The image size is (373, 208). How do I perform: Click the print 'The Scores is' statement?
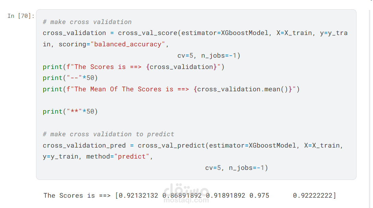pyautogui.click(x=133, y=67)
